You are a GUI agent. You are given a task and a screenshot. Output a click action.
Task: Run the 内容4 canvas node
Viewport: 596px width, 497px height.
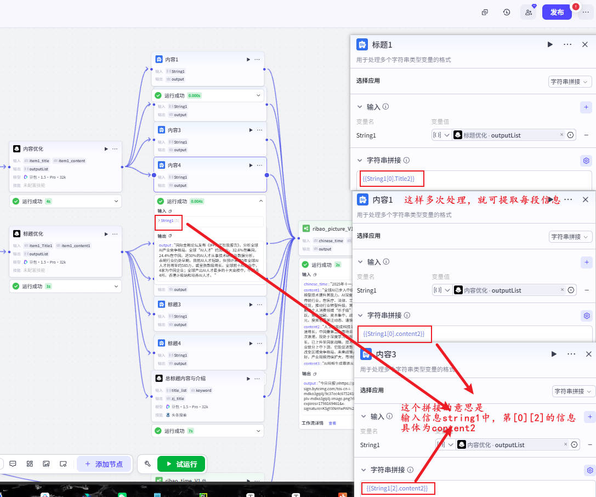tap(251, 165)
